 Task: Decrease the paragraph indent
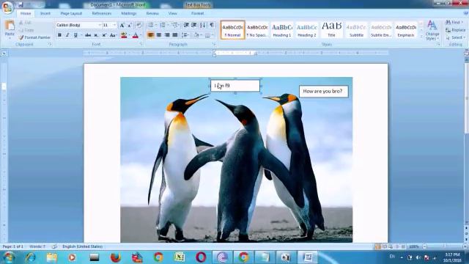186,26
